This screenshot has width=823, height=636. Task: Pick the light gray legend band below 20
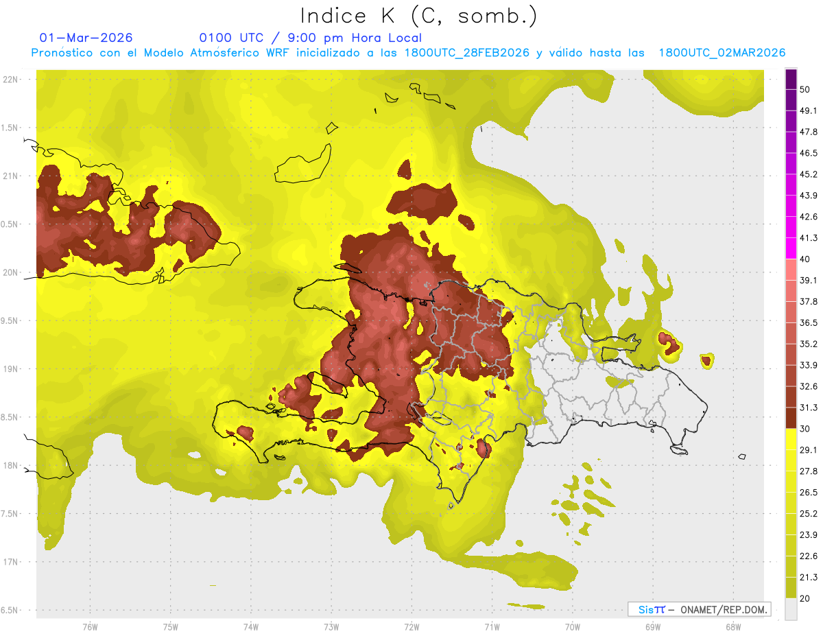click(791, 609)
